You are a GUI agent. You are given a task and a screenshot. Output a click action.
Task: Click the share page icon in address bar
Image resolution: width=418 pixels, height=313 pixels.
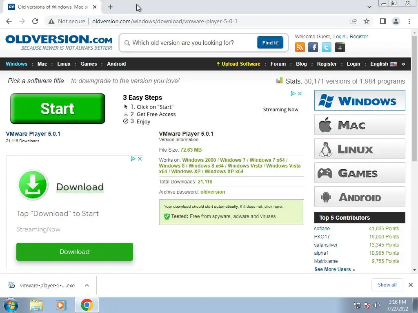point(354,21)
